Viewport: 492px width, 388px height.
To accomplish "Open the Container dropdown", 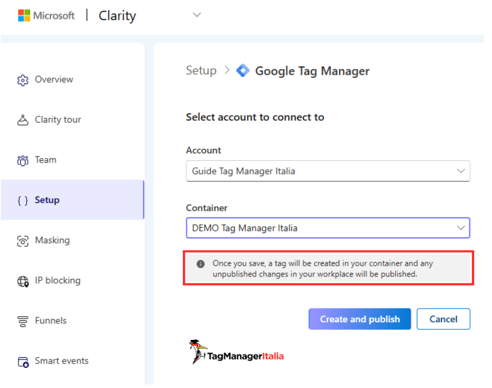I will coord(328,228).
